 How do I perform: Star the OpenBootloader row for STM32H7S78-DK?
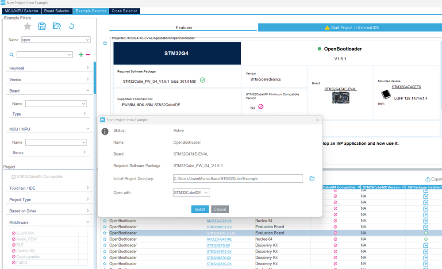[x=104, y=251]
